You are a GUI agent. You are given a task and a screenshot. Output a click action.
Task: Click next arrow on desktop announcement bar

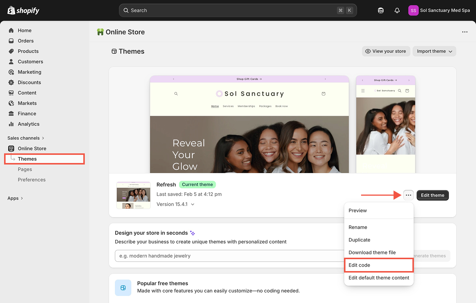[325, 79]
